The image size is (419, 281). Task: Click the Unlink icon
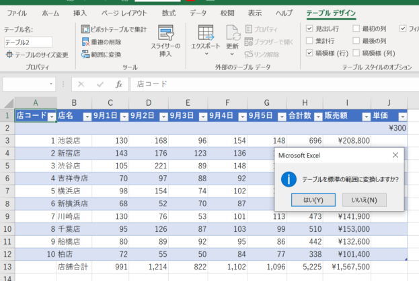point(249,55)
